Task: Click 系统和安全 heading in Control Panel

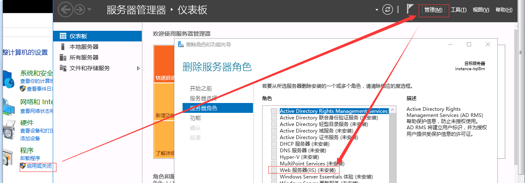Action: 36,73
